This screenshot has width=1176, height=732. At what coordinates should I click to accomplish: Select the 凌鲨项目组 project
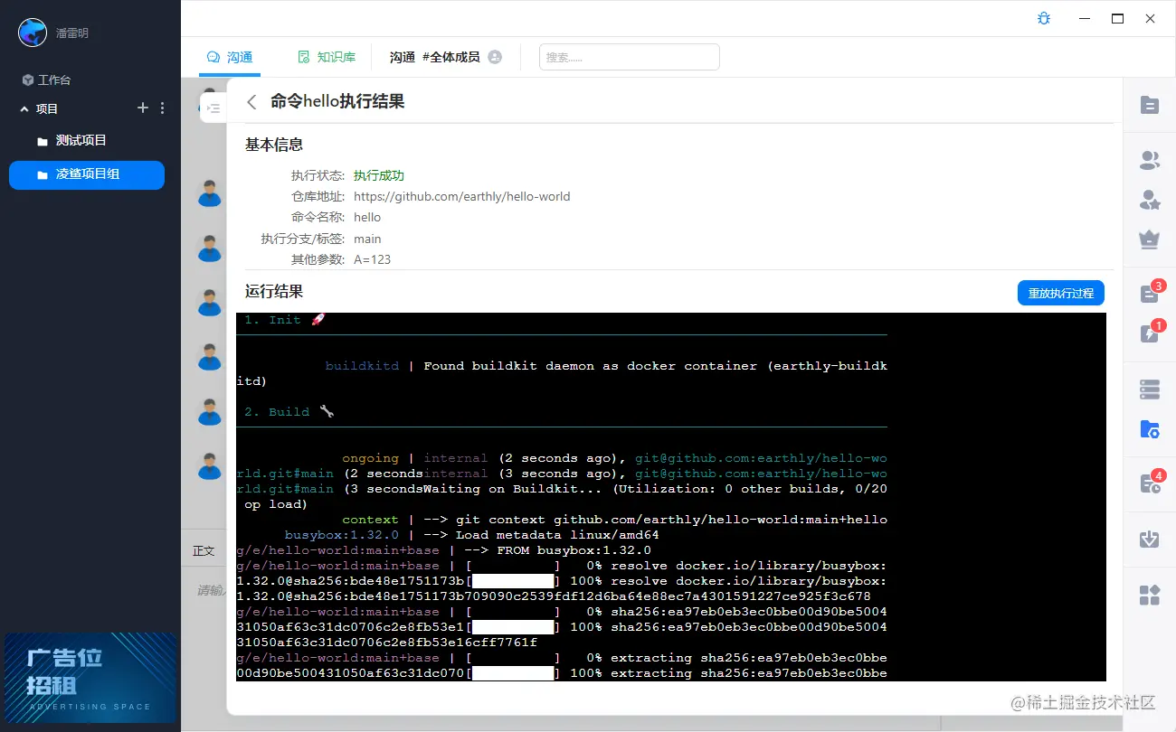point(87,175)
